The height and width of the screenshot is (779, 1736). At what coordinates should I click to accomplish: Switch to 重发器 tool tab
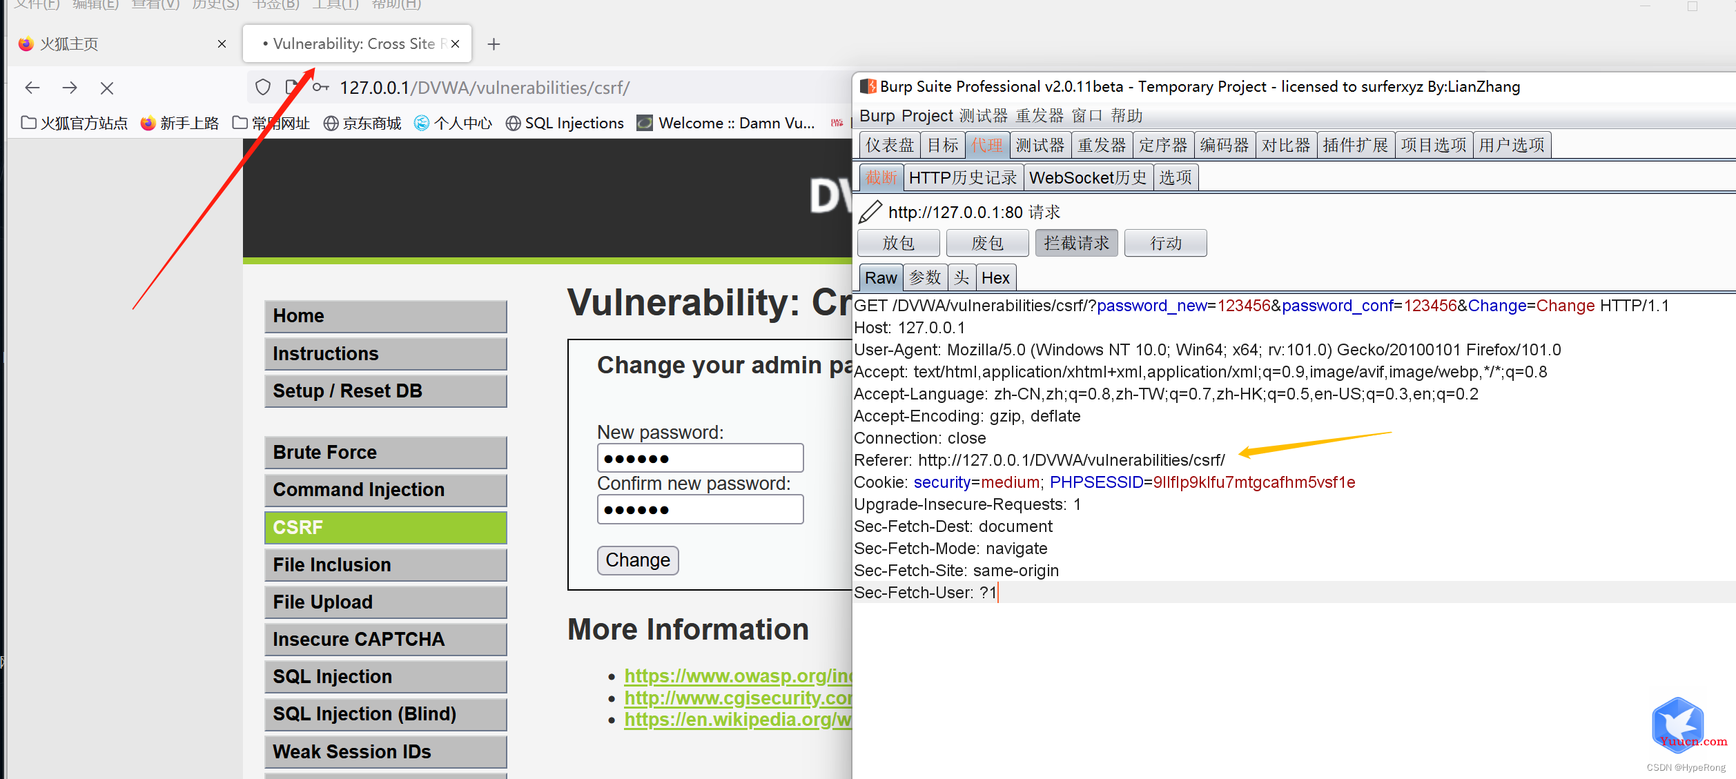pyautogui.click(x=1102, y=145)
